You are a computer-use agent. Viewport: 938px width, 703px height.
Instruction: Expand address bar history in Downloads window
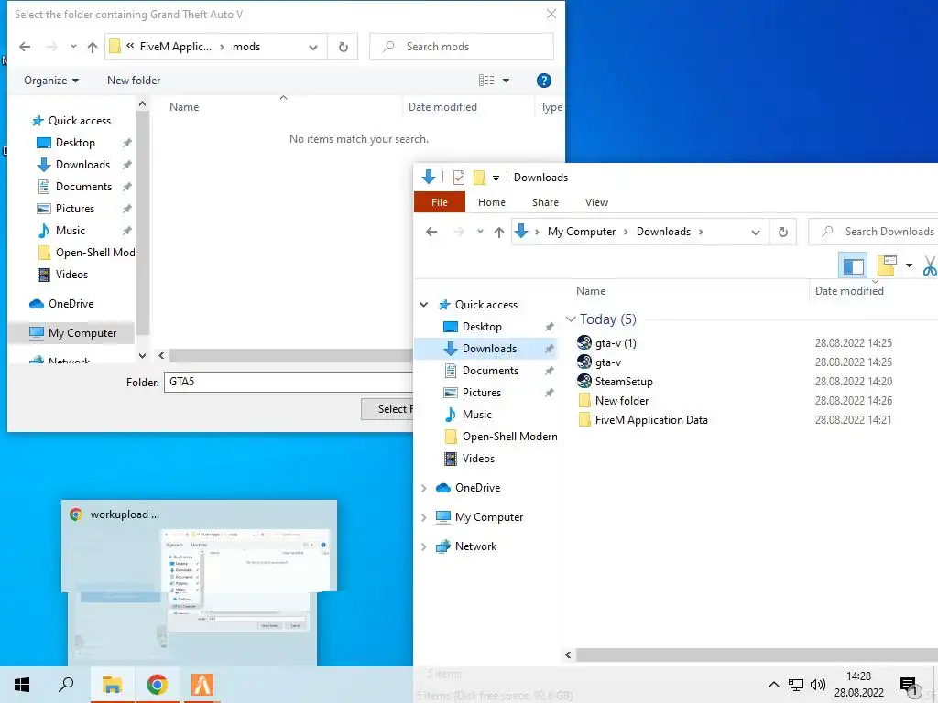[x=756, y=232]
